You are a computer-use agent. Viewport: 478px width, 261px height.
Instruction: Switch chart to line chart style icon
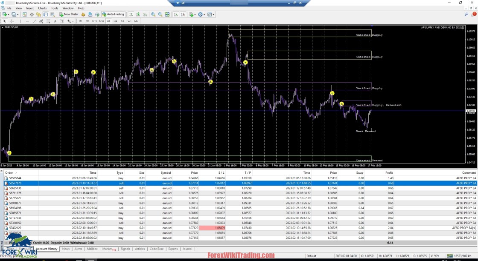(x=145, y=14)
